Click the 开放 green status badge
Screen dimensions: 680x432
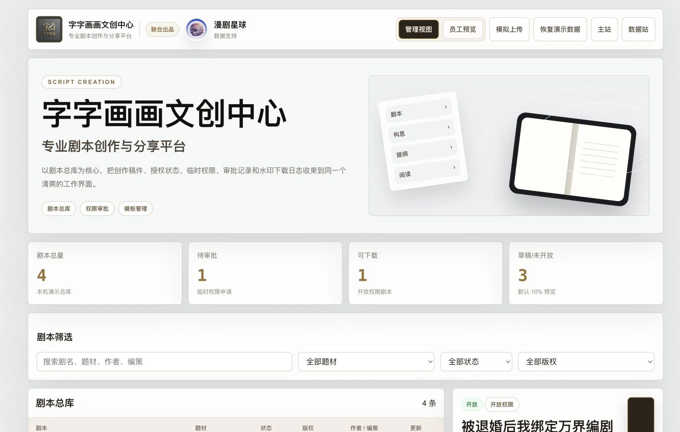(x=472, y=405)
